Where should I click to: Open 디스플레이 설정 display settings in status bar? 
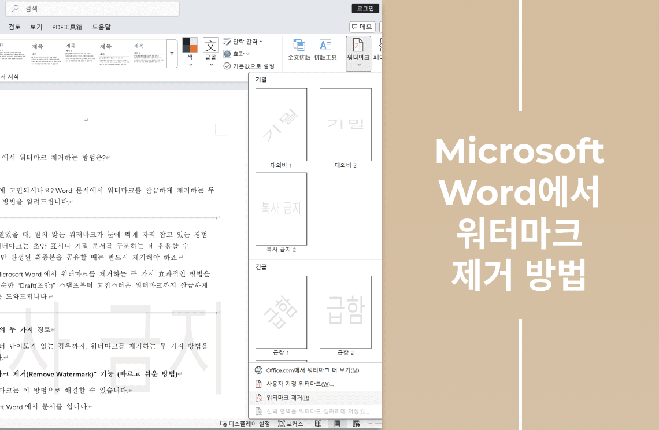245,424
